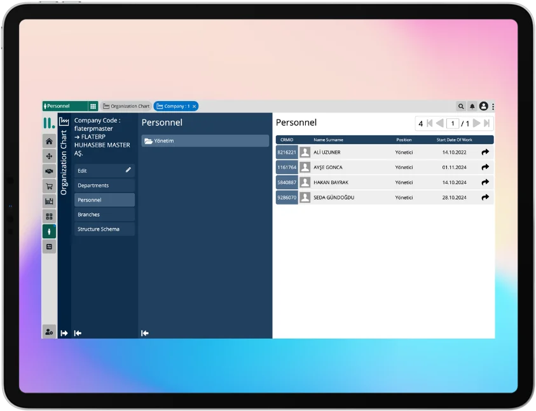This screenshot has height=411, width=536.
Task: Open the search magnifier icon
Action: coord(461,106)
